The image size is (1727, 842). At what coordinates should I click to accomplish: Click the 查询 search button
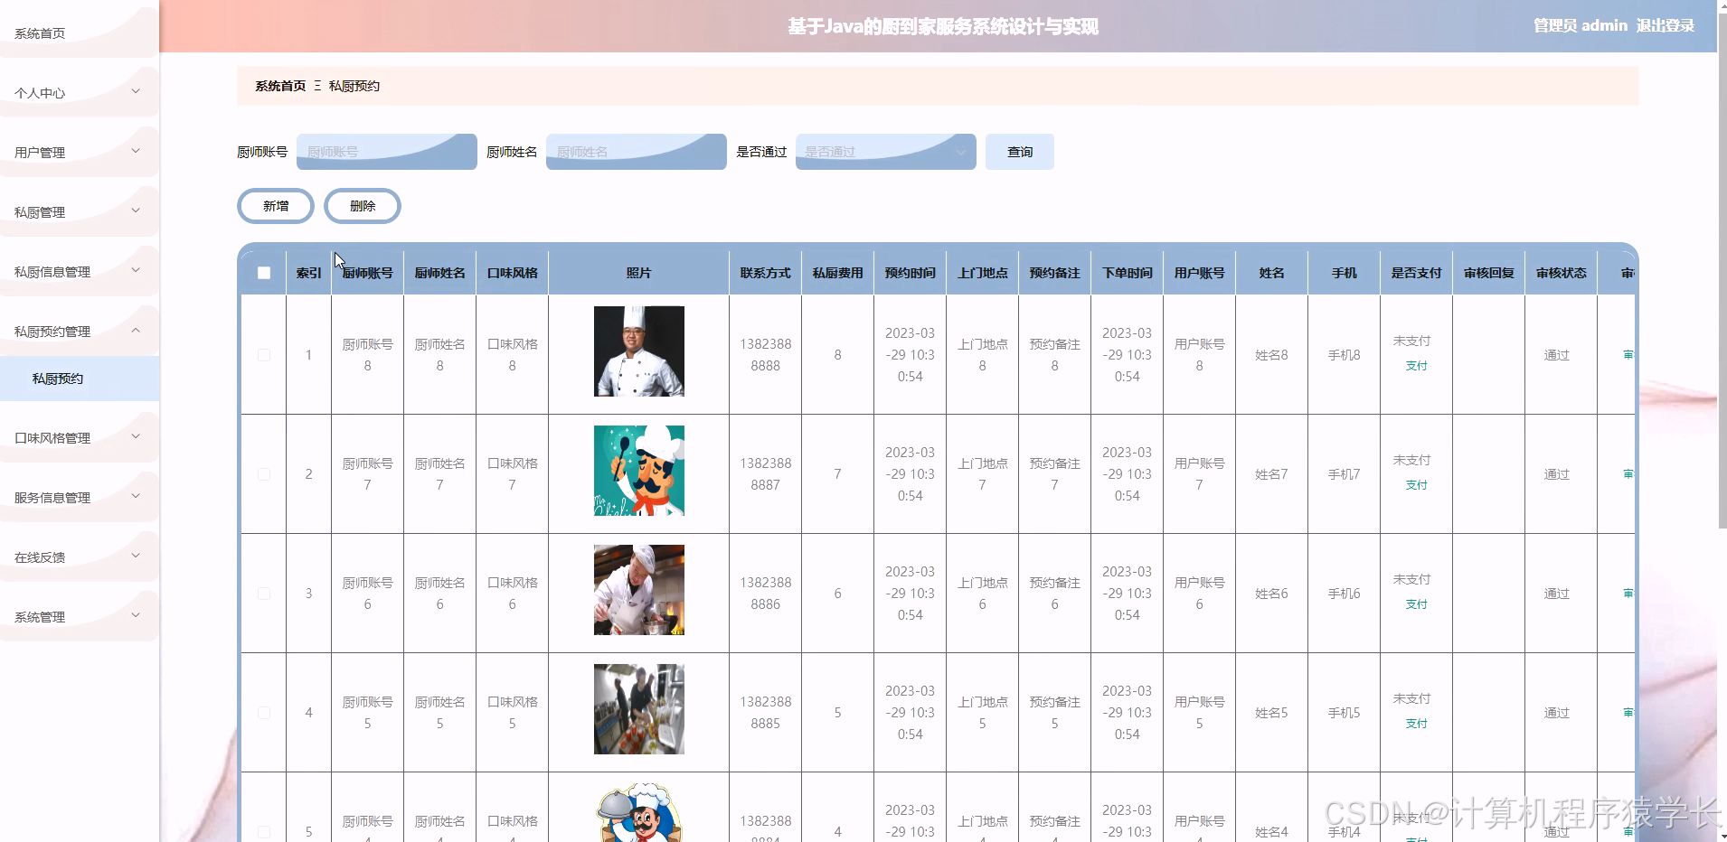tap(1020, 152)
